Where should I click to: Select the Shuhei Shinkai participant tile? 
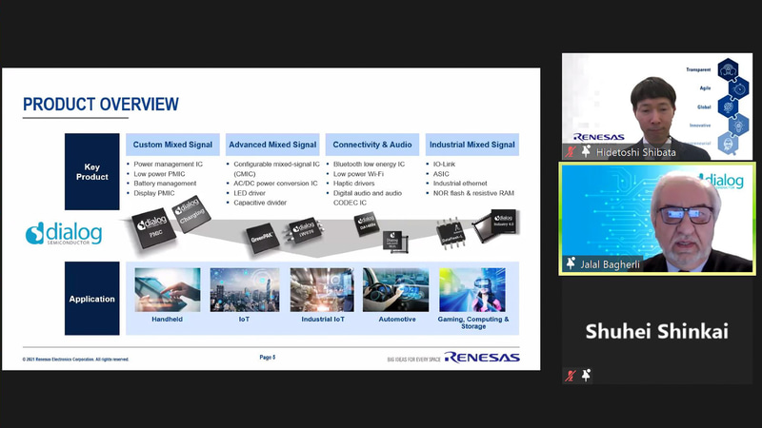pyautogui.click(x=657, y=331)
